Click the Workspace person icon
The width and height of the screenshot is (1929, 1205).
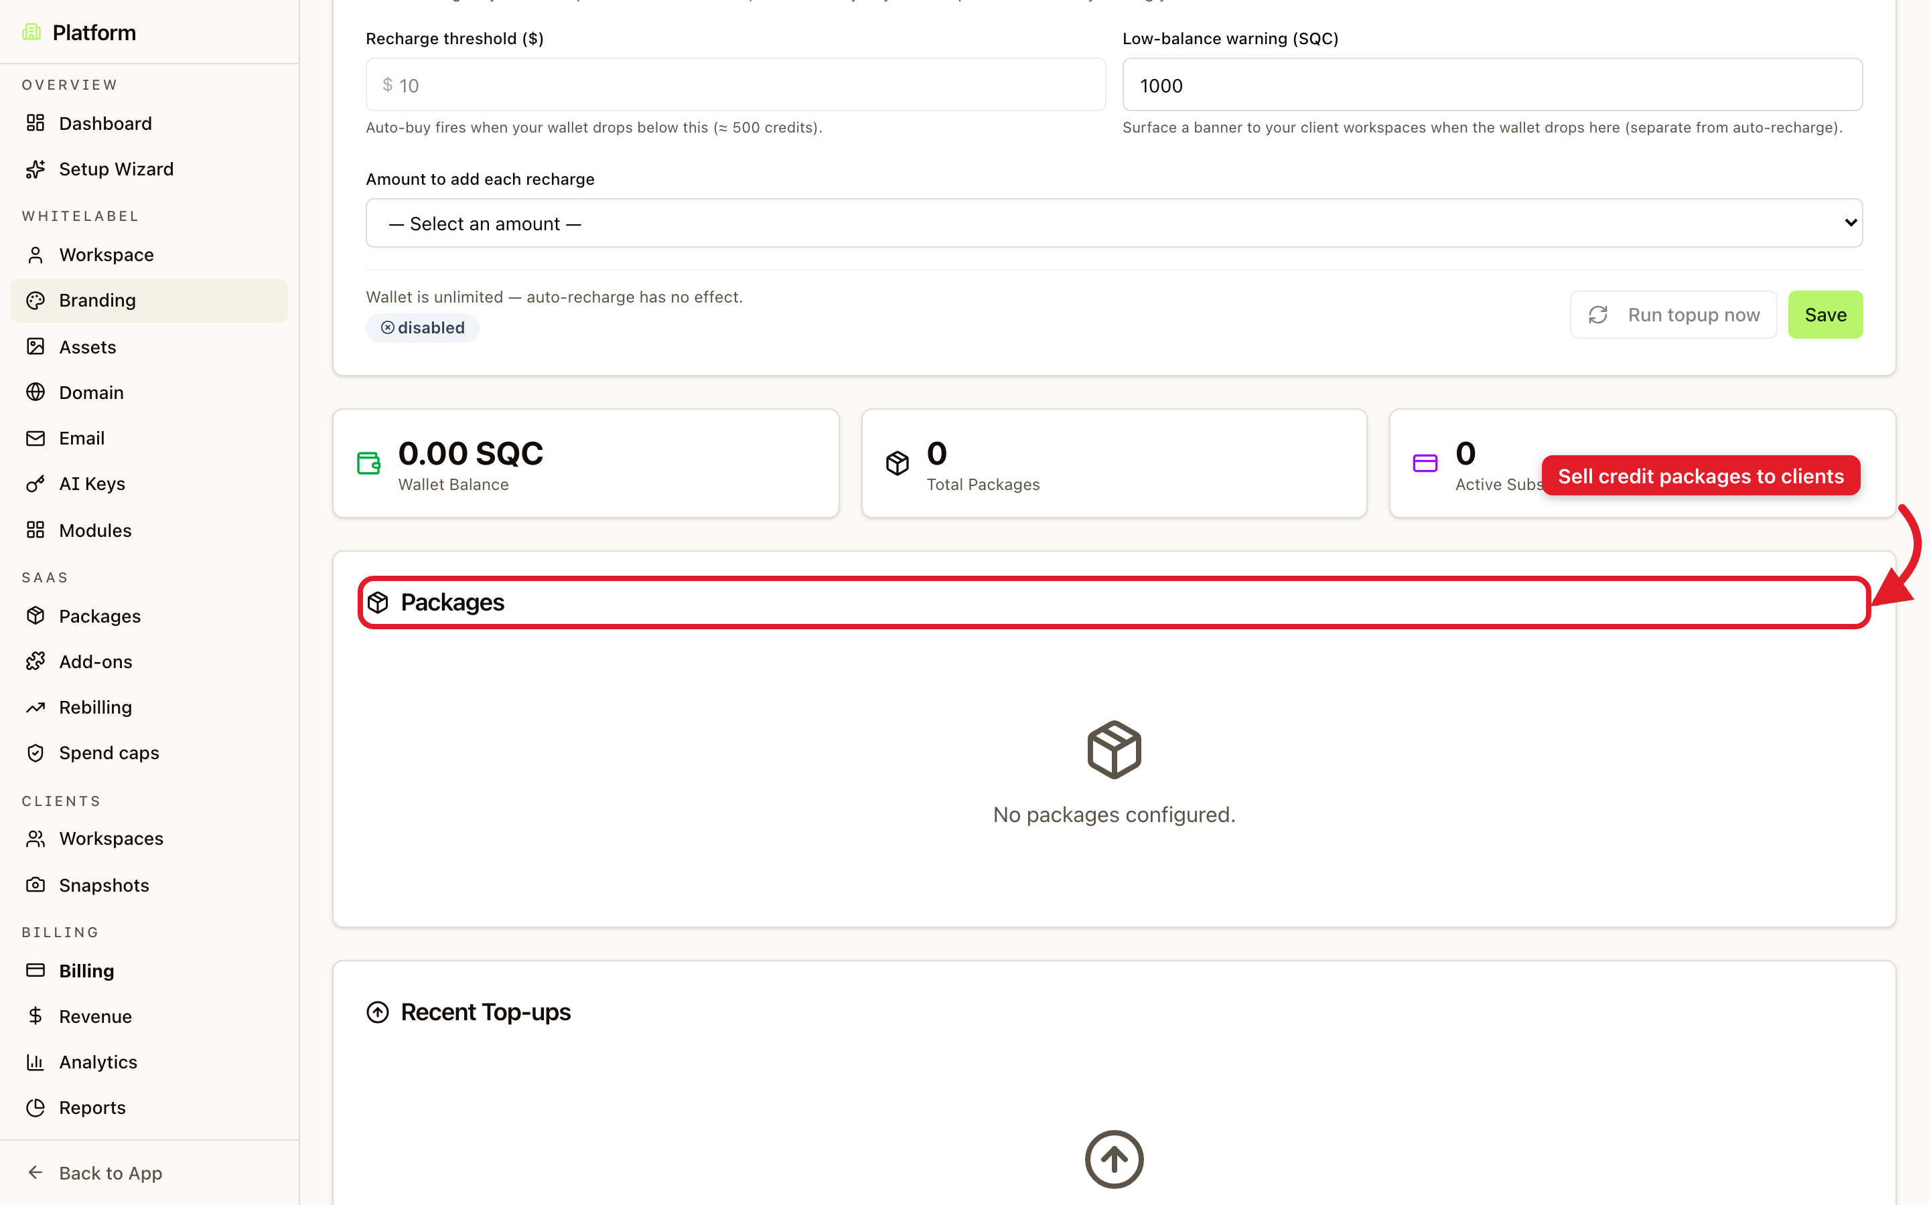pos(35,255)
